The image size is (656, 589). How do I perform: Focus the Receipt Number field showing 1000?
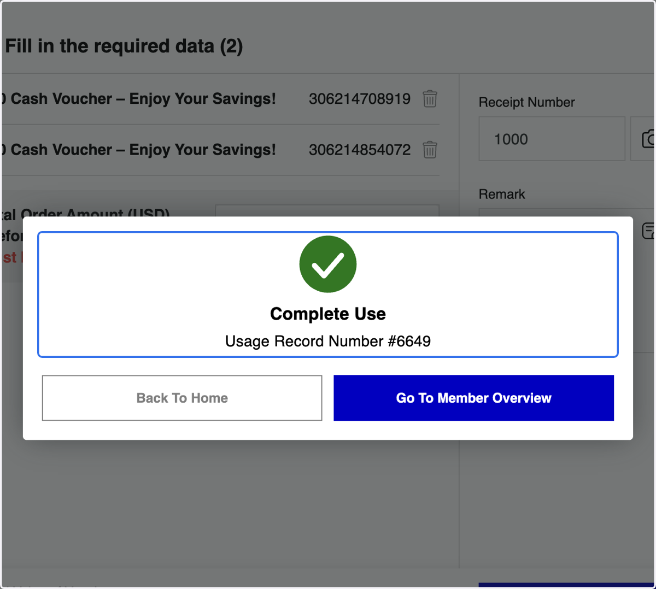(x=552, y=139)
